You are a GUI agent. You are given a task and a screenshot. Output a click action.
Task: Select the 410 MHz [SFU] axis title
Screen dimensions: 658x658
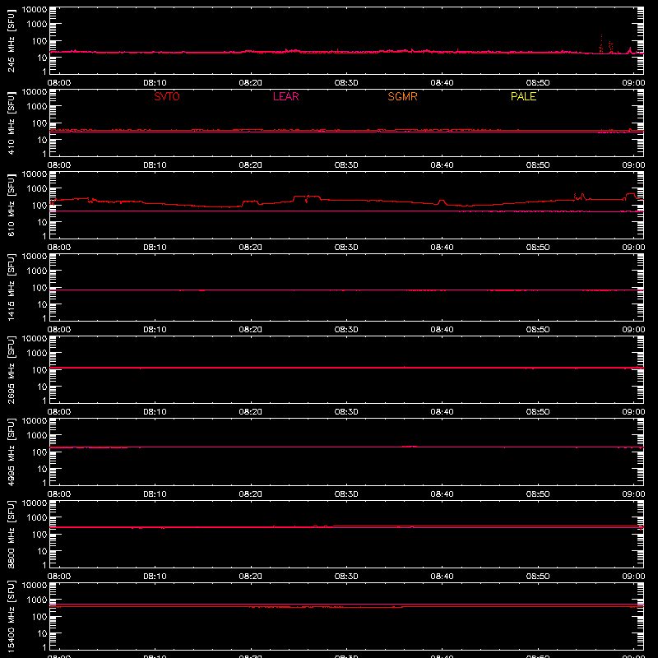pyautogui.click(x=12, y=123)
